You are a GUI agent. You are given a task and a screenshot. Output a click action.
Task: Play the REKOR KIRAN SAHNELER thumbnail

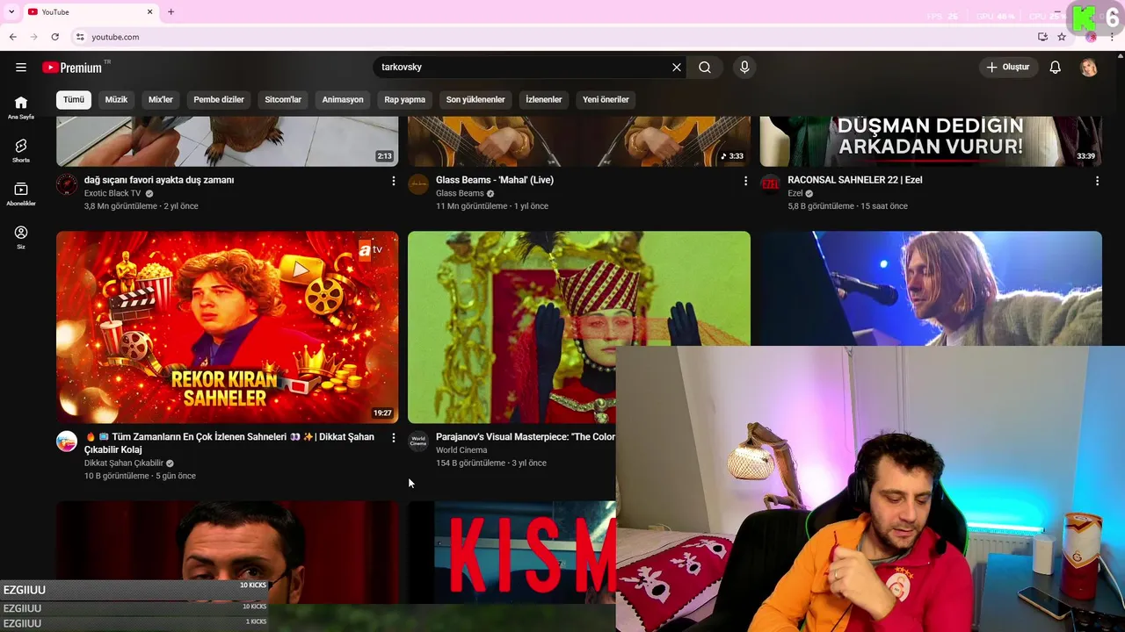pyautogui.click(x=227, y=327)
